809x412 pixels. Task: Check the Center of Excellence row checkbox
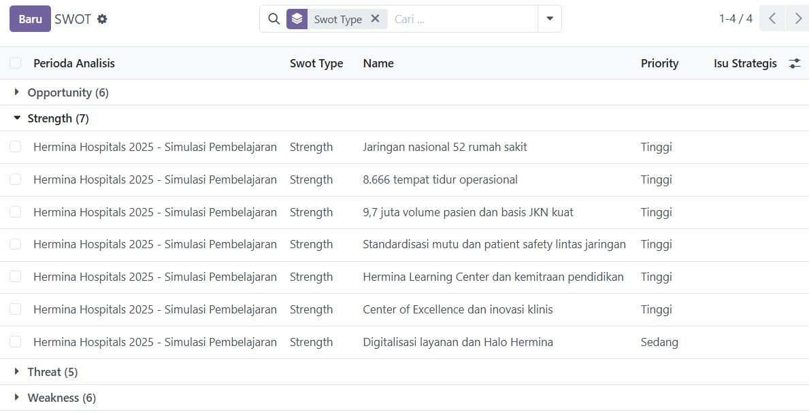coord(16,309)
